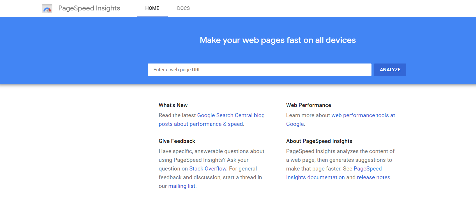Open the Google Search Central blog posts link

(x=212, y=119)
